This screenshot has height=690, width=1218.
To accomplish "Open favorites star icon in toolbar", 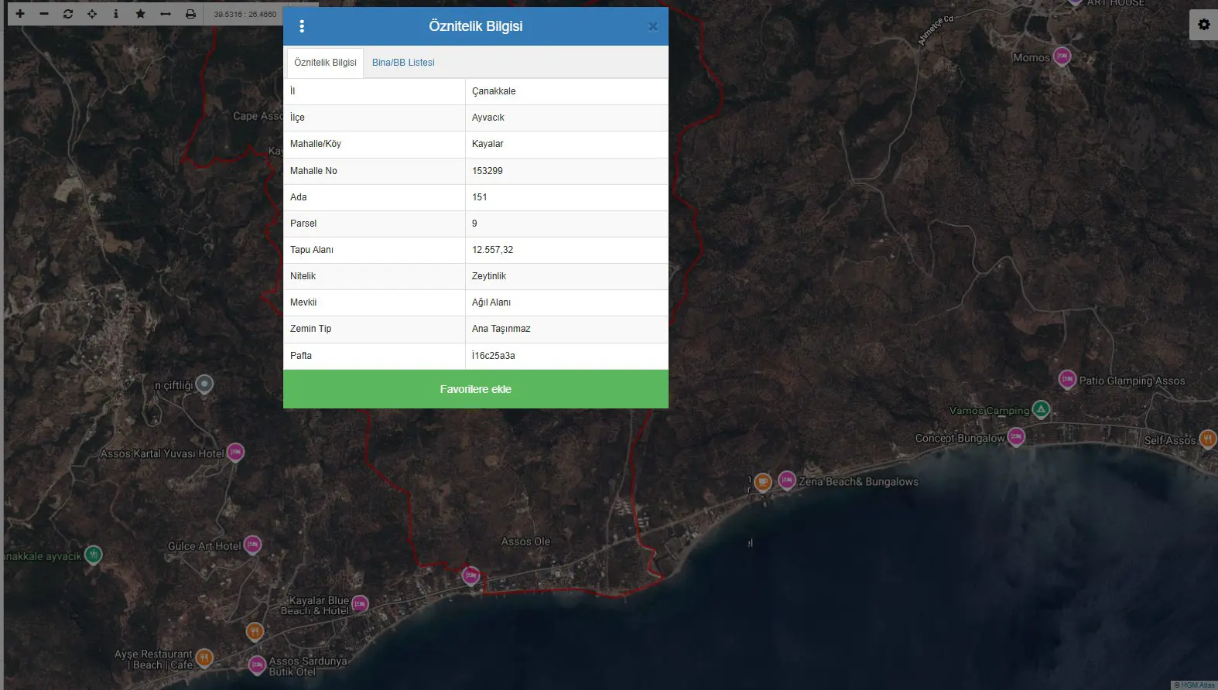I will (140, 14).
